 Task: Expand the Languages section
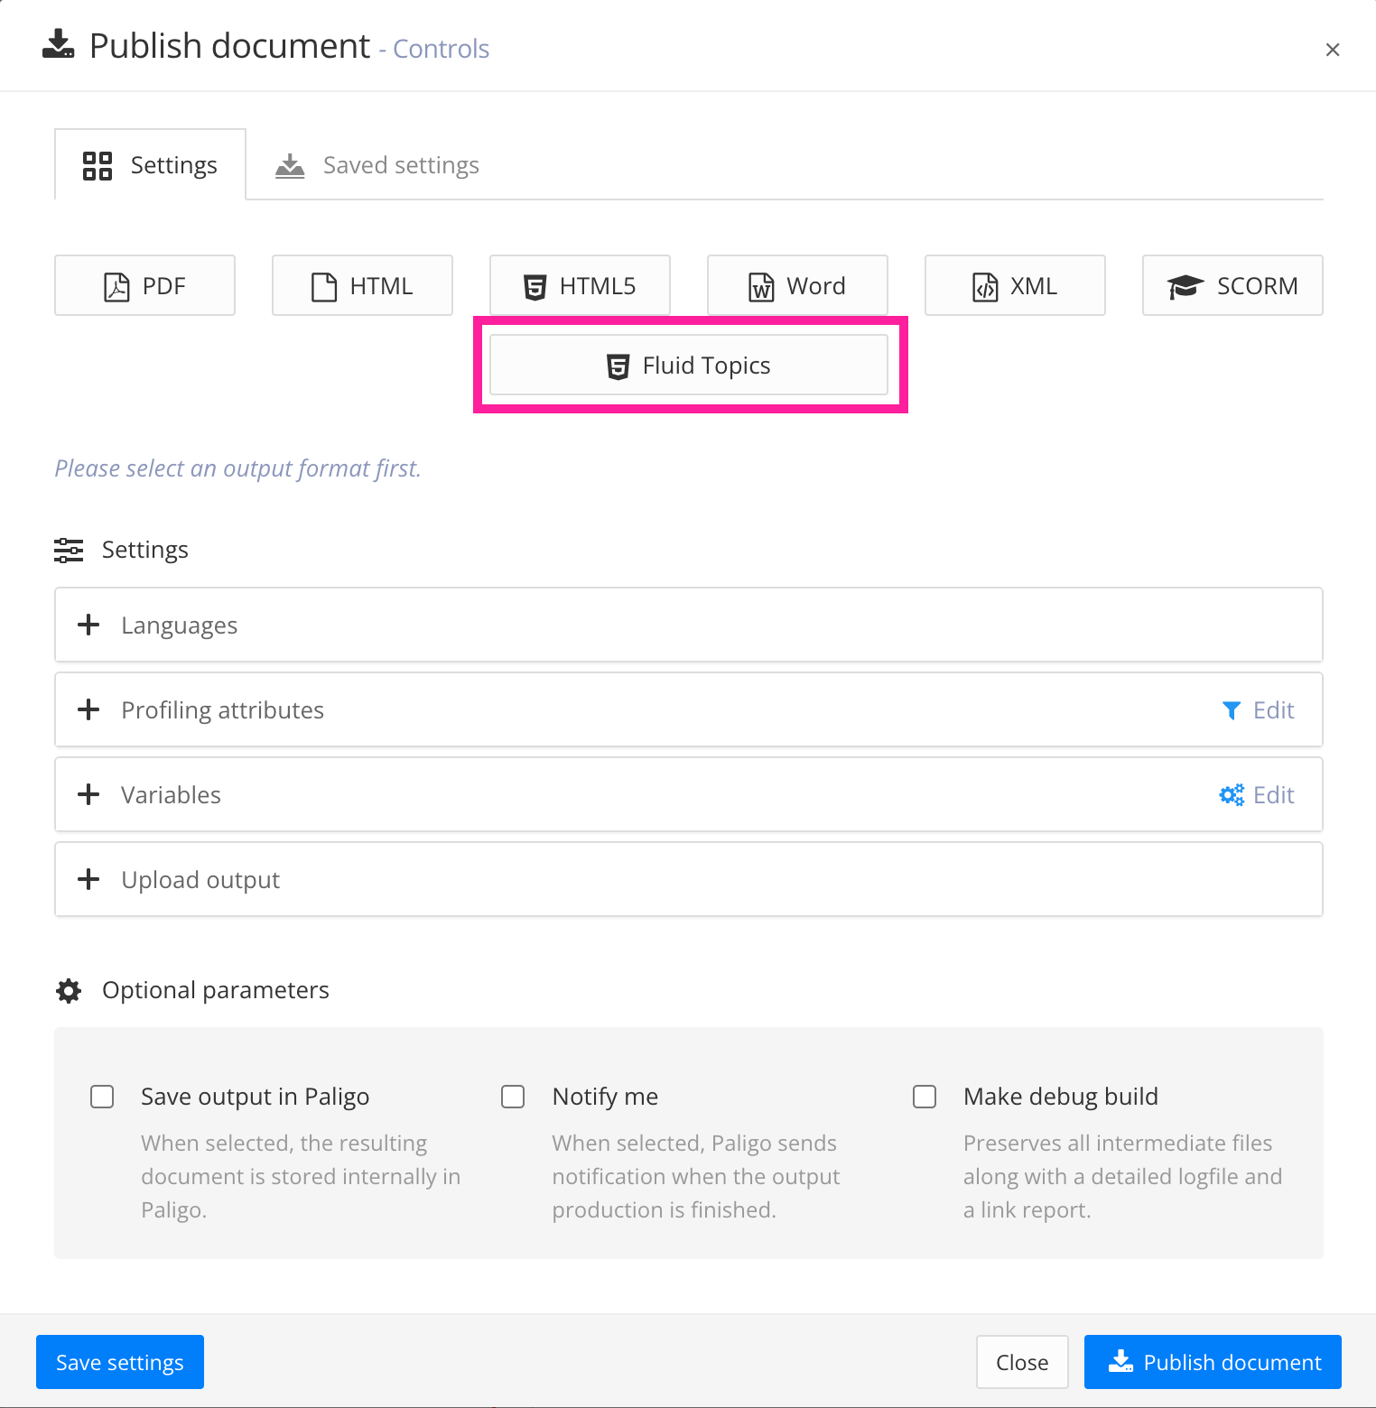coord(88,625)
